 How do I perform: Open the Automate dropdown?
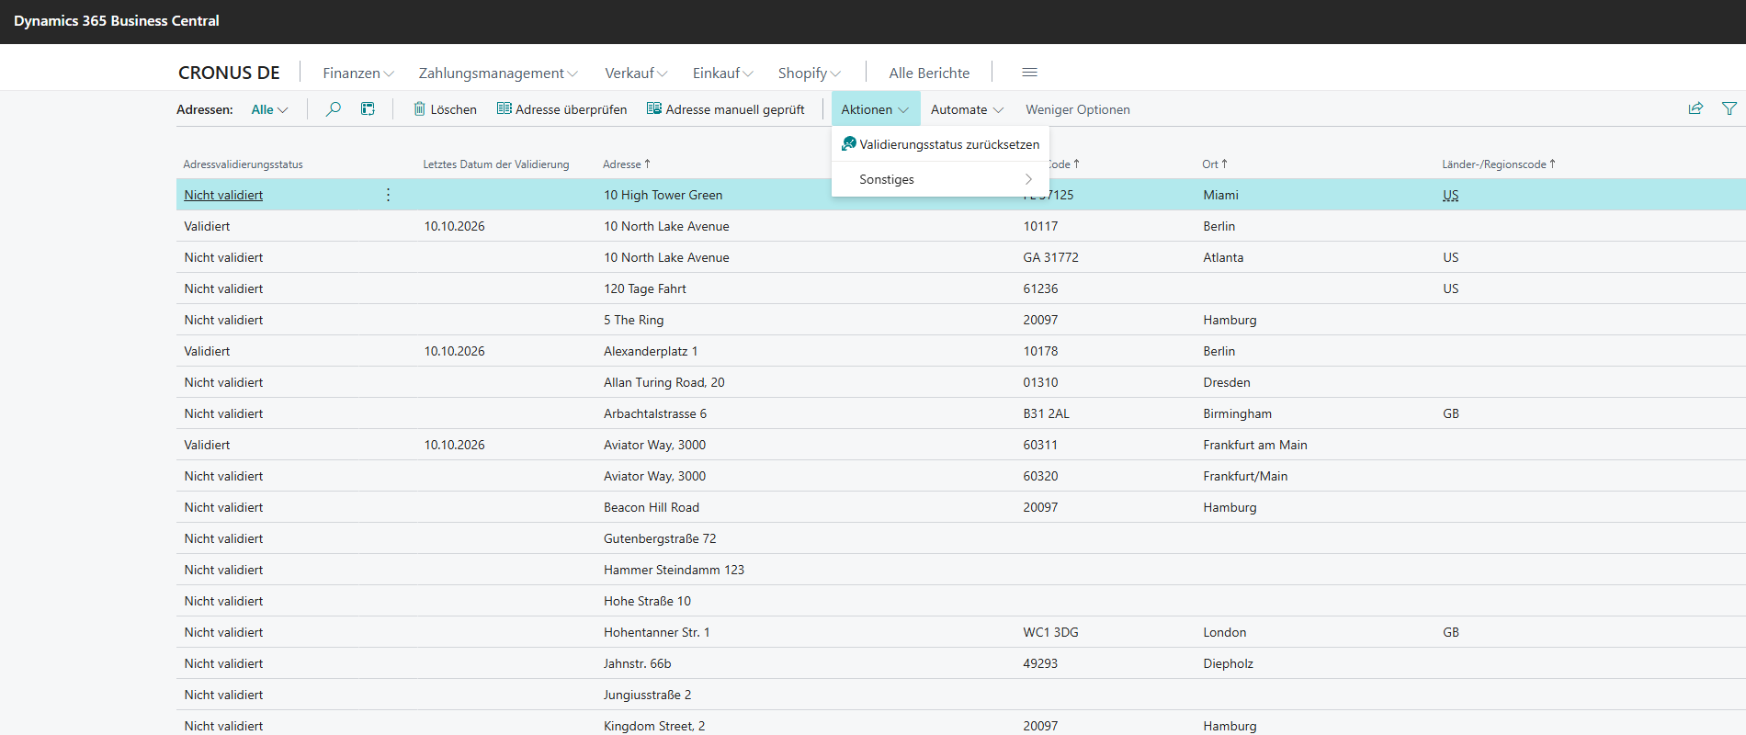[967, 109]
